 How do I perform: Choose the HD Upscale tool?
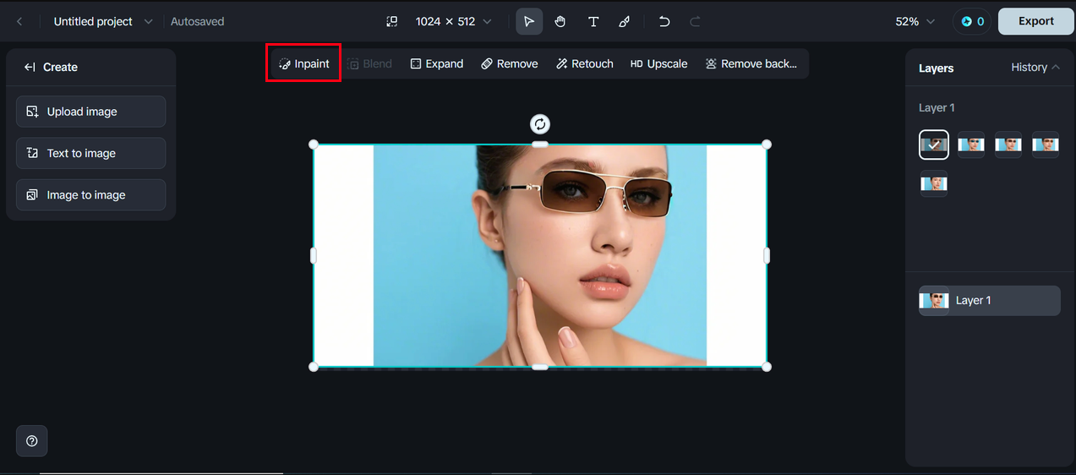pos(659,63)
